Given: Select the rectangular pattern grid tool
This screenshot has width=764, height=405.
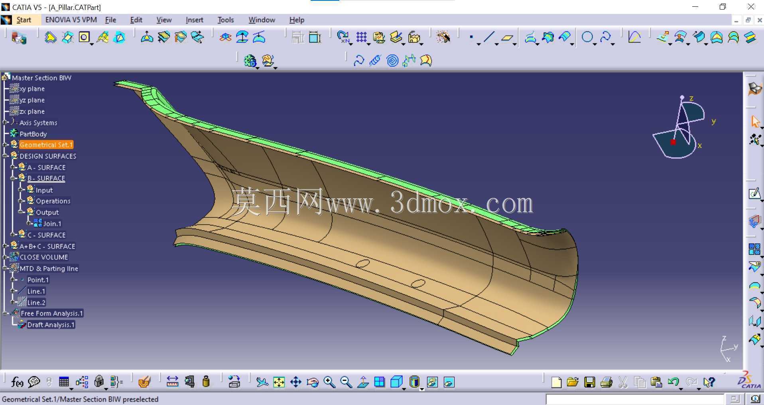Looking at the screenshot, I should coord(361,37).
